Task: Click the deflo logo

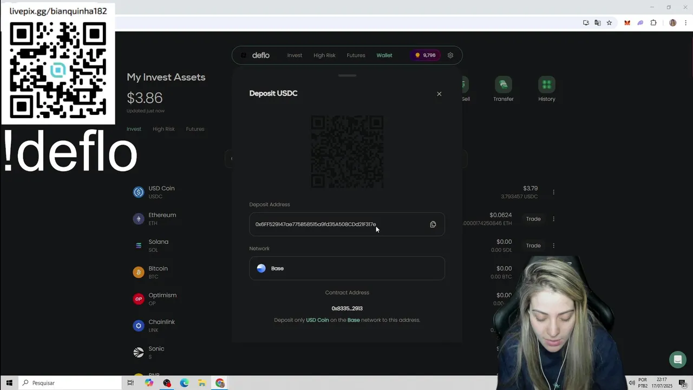Action: 256,55
